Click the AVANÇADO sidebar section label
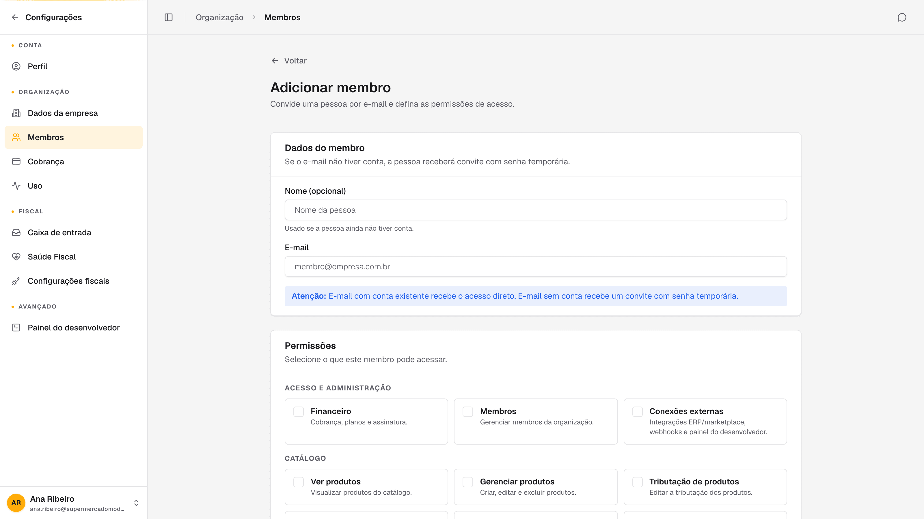 [37, 306]
